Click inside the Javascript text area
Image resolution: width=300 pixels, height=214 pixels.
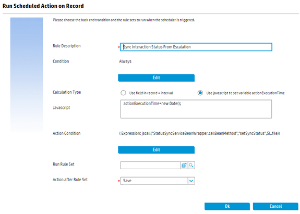[x=196, y=109]
